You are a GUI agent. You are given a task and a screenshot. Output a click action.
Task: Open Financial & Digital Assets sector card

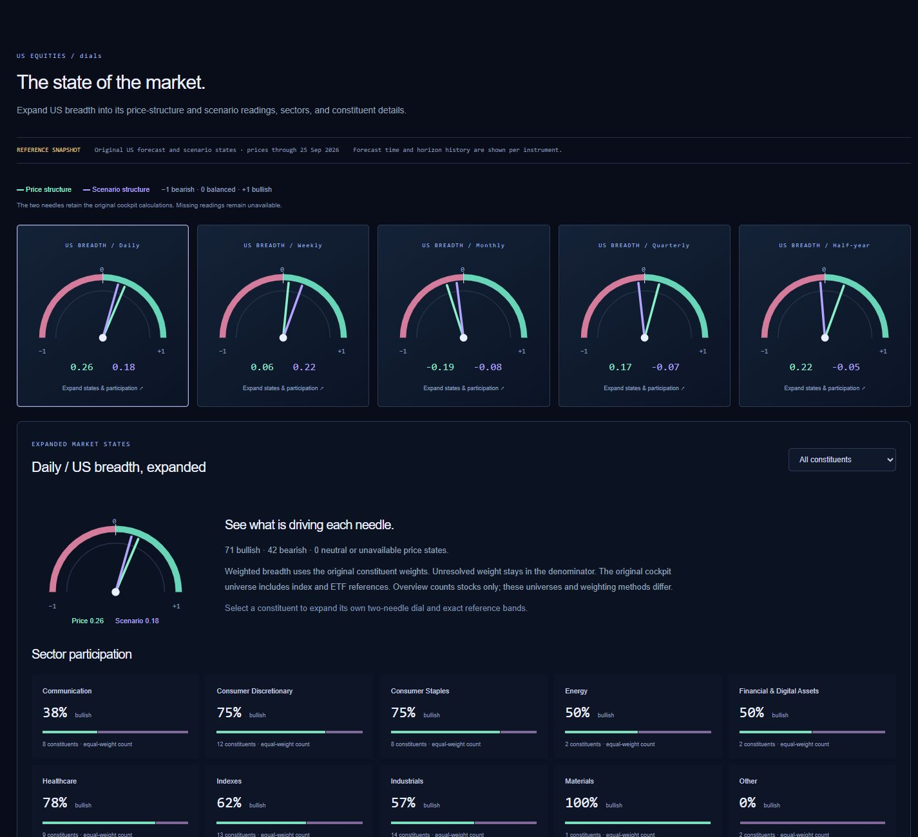point(812,717)
